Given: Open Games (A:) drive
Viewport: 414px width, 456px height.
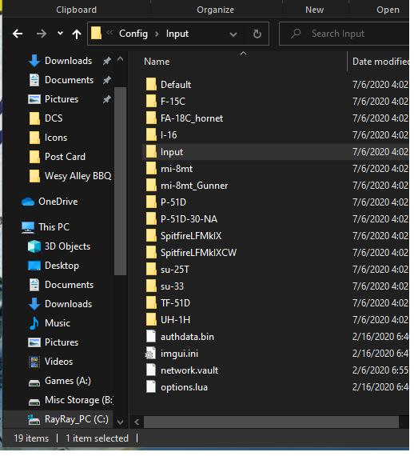Looking at the screenshot, I should 60,381.
